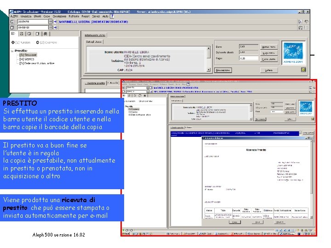The image size is (331, 248).
Task: Click the small yellow mail icon below the Athens picture
Action: [x=303, y=70]
